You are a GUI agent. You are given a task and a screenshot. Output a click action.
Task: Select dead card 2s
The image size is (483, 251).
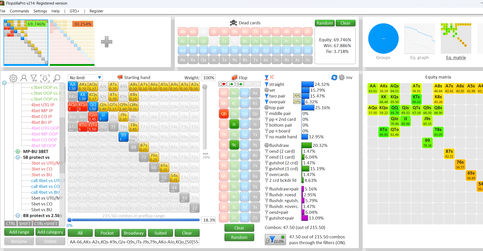(308, 60)
